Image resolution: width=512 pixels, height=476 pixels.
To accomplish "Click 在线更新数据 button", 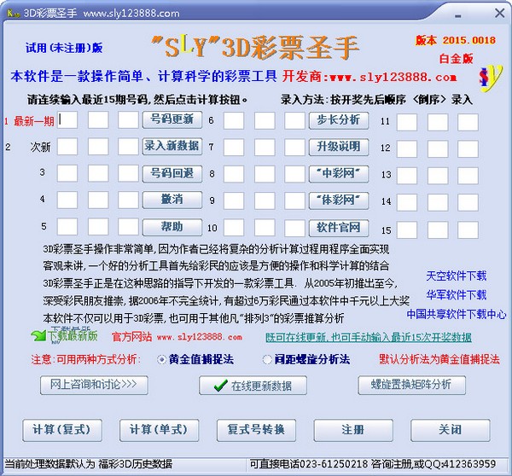I will pyautogui.click(x=253, y=386).
